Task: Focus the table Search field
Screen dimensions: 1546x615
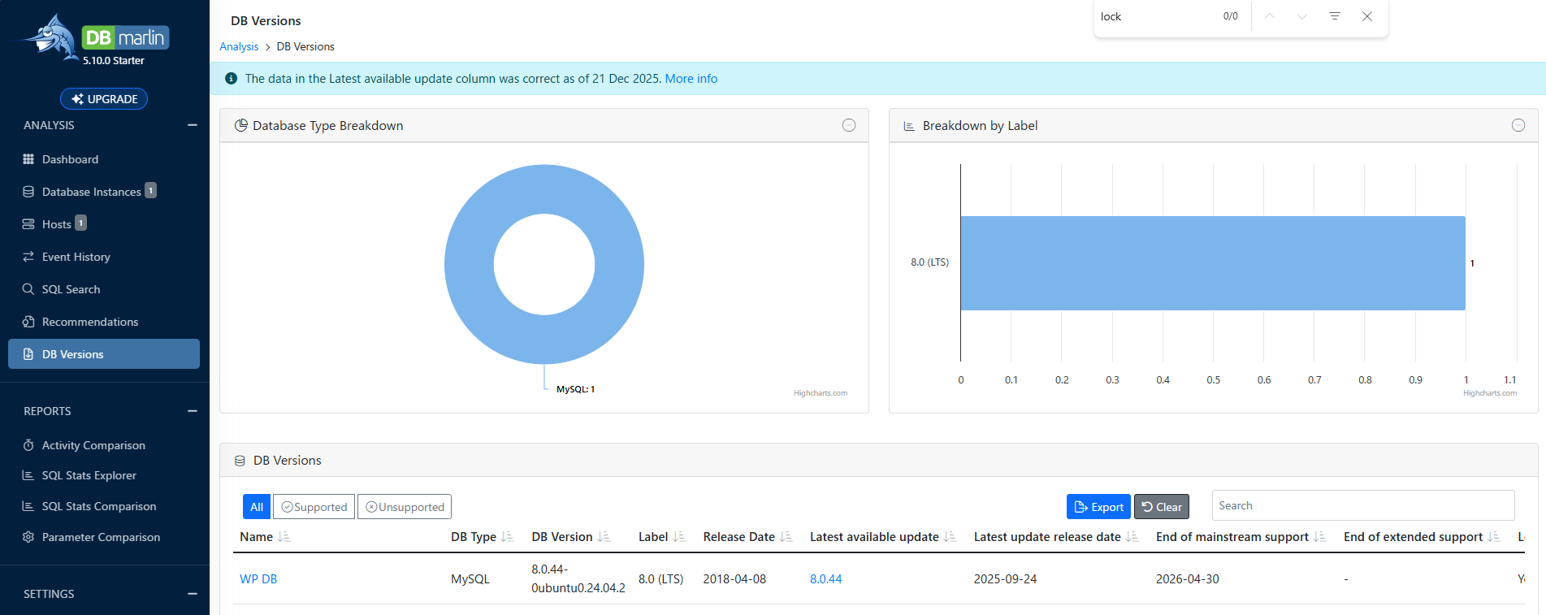Action: coord(1363,505)
